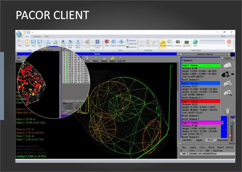
Task: Open the Scene panel dropdown arrow
Action: click(x=178, y=54)
